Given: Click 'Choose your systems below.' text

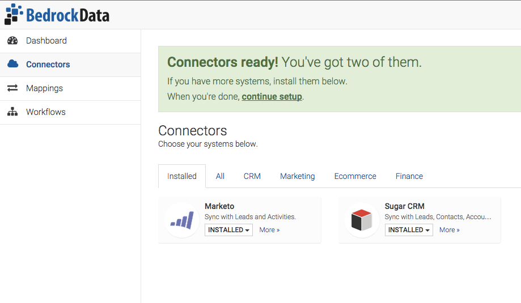Looking at the screenshot, I should tap(208, 144).
